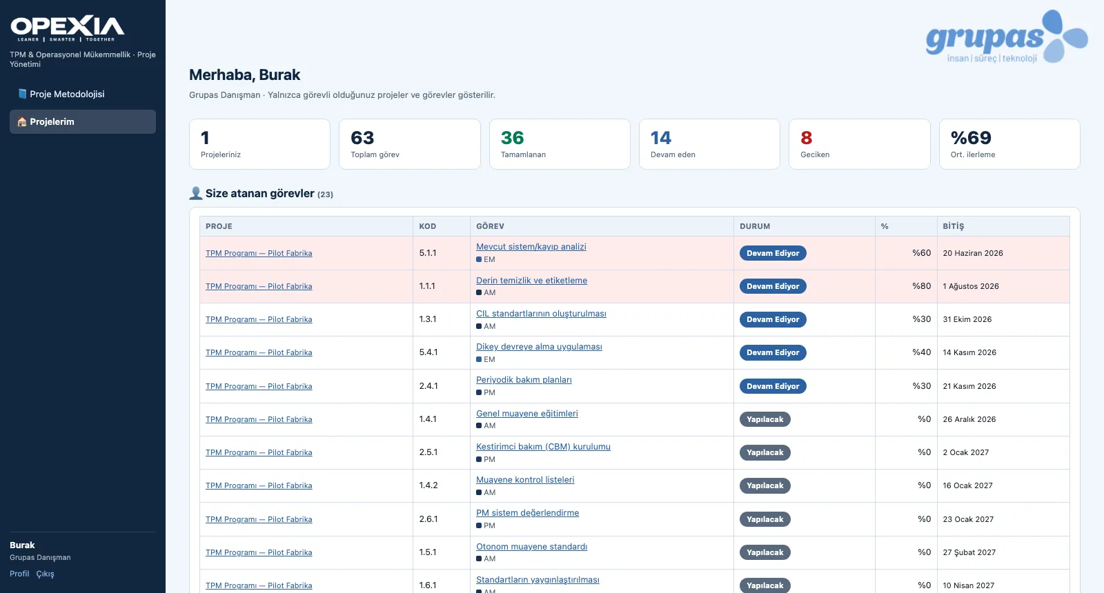Open Kestirimci bakım (CBM) kurulumu task

coord(543,447)
